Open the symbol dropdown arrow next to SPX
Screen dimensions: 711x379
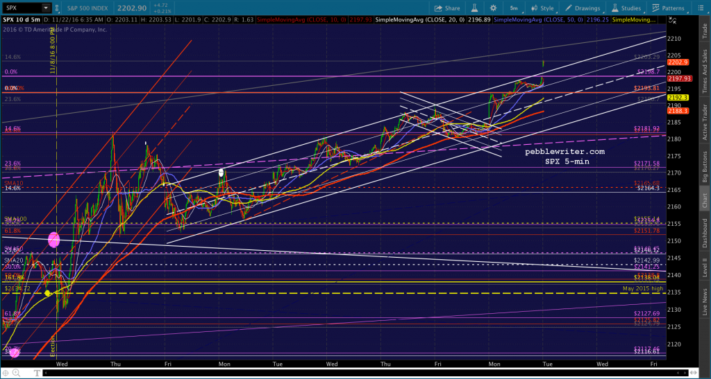click(46, 8)
